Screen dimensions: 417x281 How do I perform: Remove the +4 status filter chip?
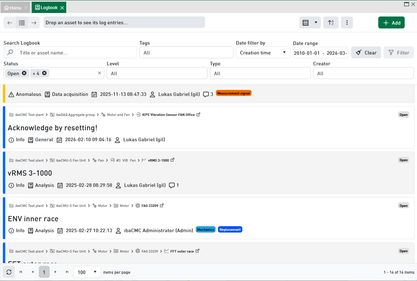click(x=44, y=73)
